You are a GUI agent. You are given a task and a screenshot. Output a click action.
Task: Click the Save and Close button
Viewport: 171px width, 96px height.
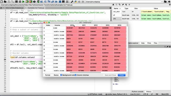110,75
